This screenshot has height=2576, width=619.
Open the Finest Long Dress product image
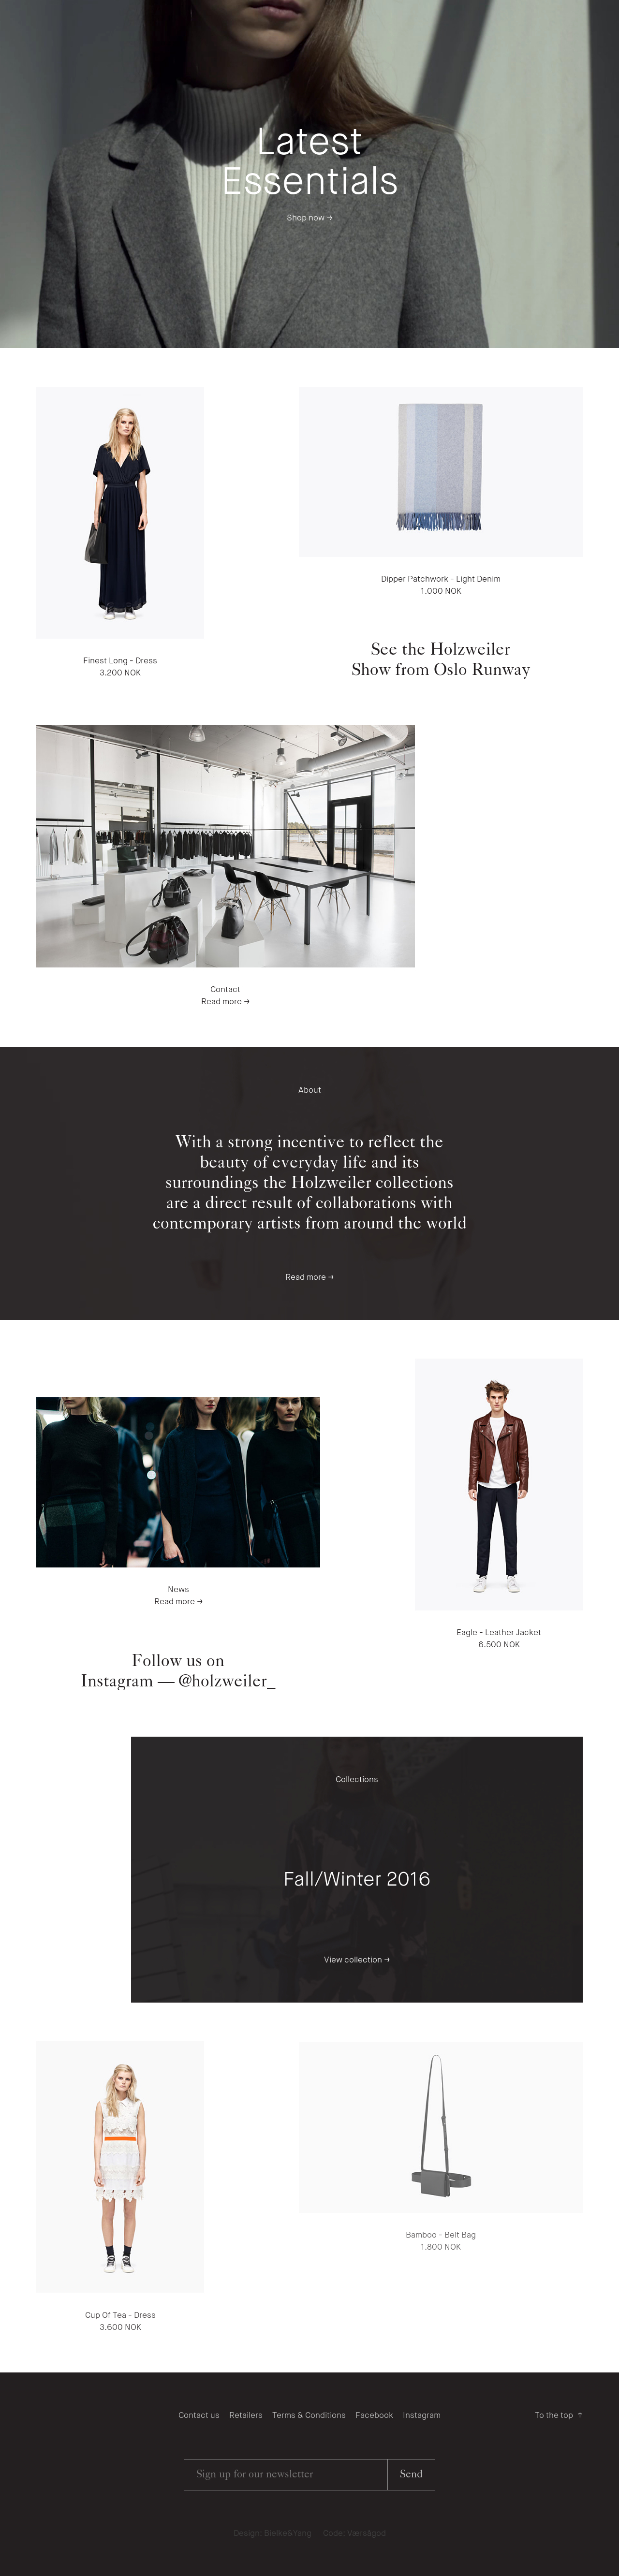tap(120, 512)
